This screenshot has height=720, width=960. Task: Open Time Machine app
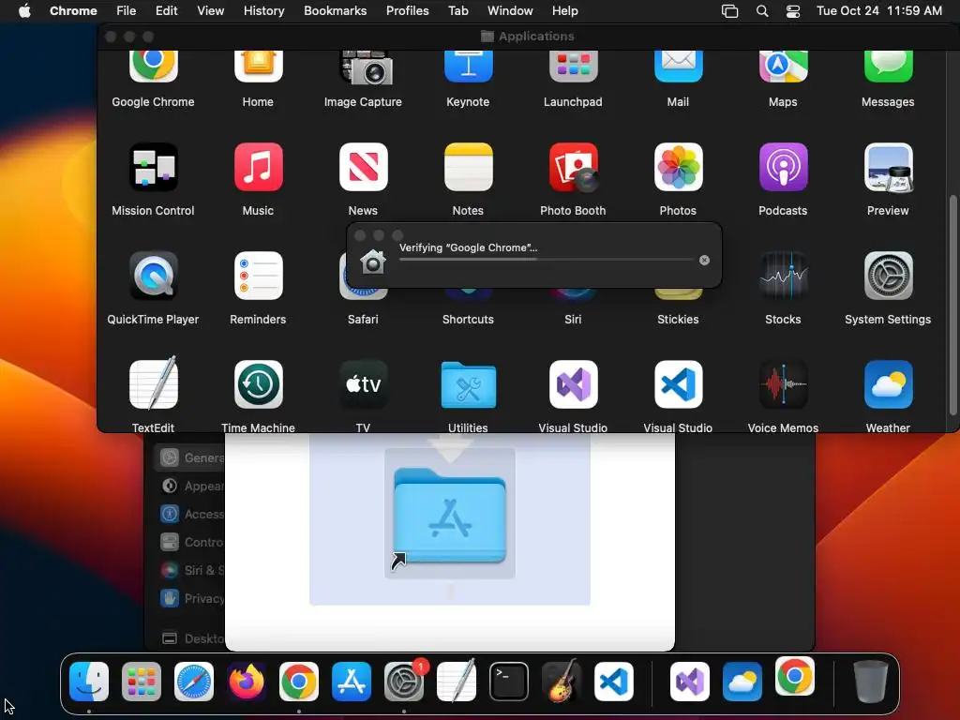point(259,384)
